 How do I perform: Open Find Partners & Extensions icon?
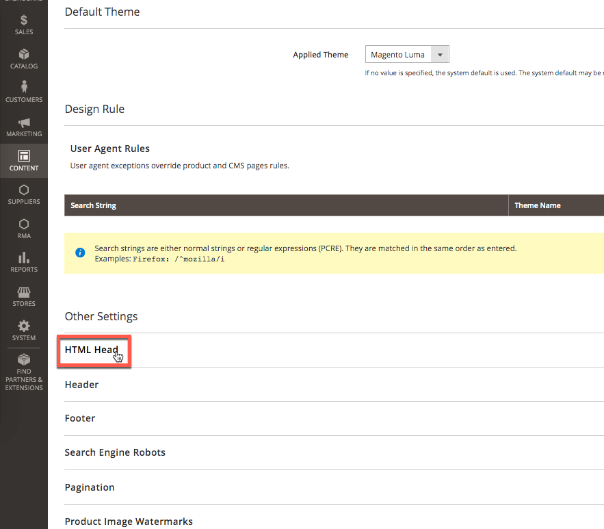24,359
